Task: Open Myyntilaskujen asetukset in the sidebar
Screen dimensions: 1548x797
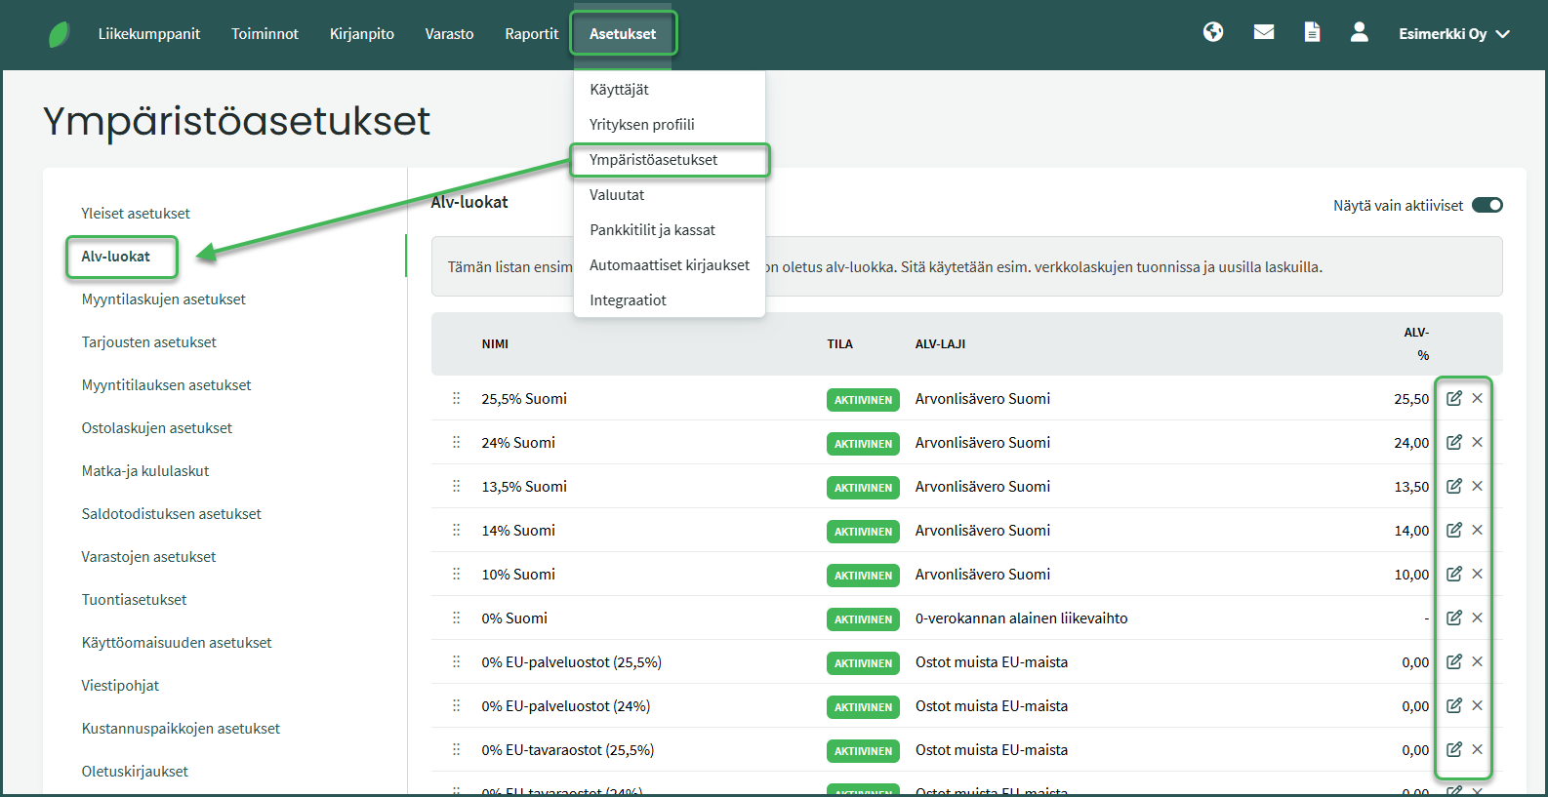Action: [x=164, y=299]
